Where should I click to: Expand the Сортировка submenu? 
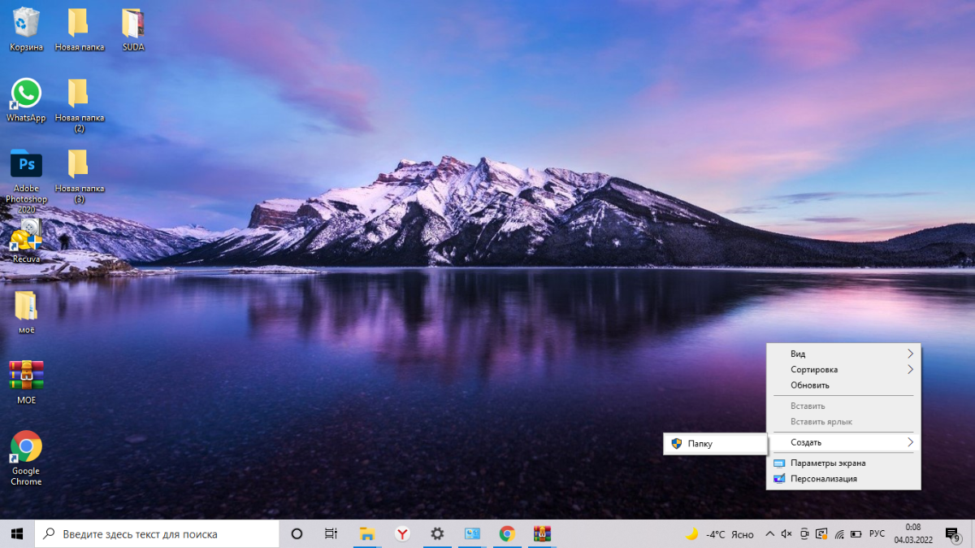pyautogui.click(x=843, y=369)
